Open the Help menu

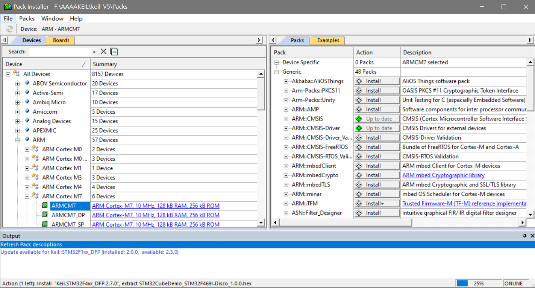(x=76, y=18)
